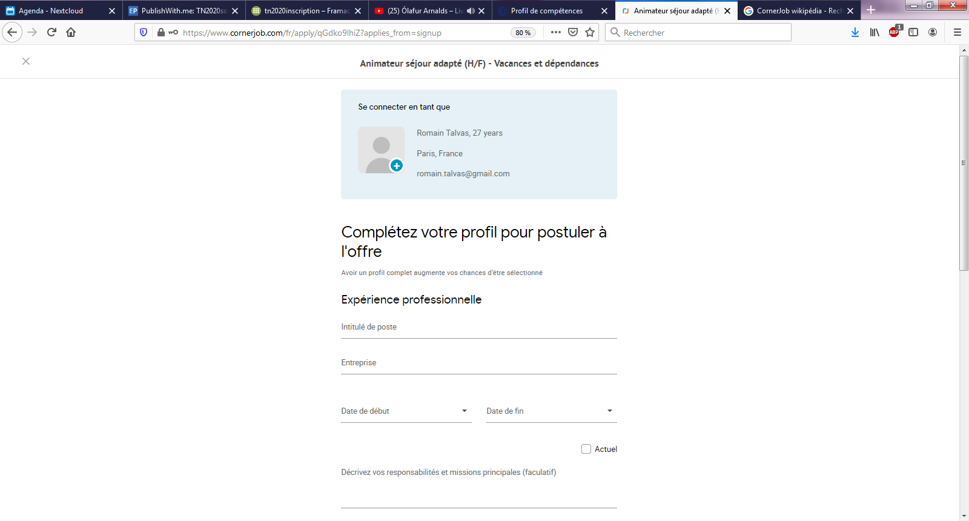The width and height of the screenshot is (969, 521).
Task: Mute the Ólafur Arnalds tab audio
Action: pyautogui.click(x=471, y=11)
